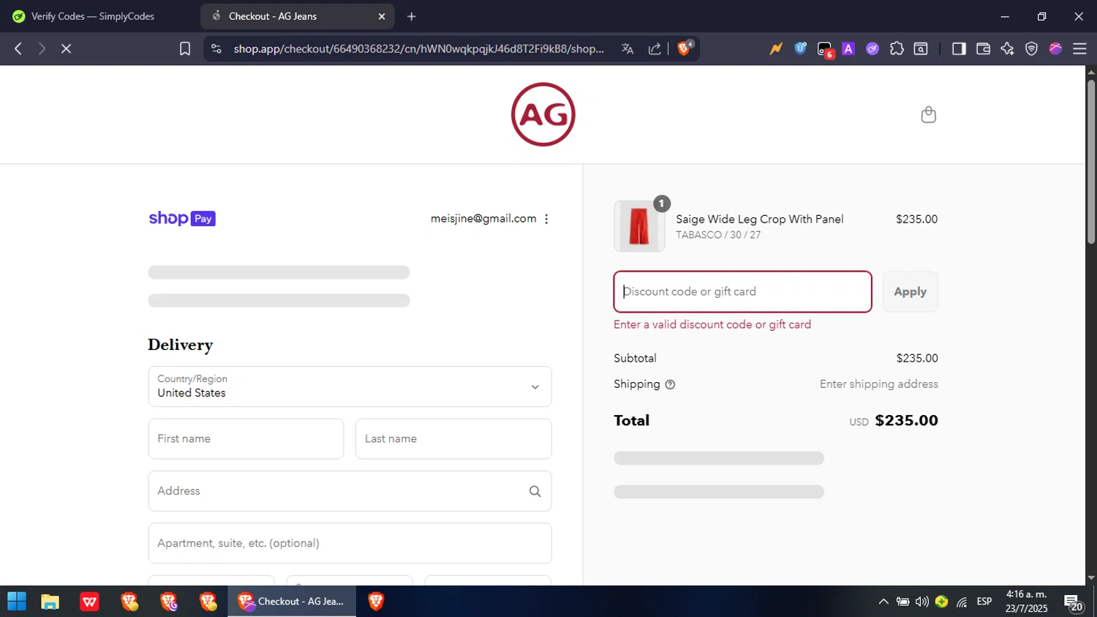
Task: Select Checkout - AG Jea... taskbar item
Action: pyautogui.click(x=292, y=602)
